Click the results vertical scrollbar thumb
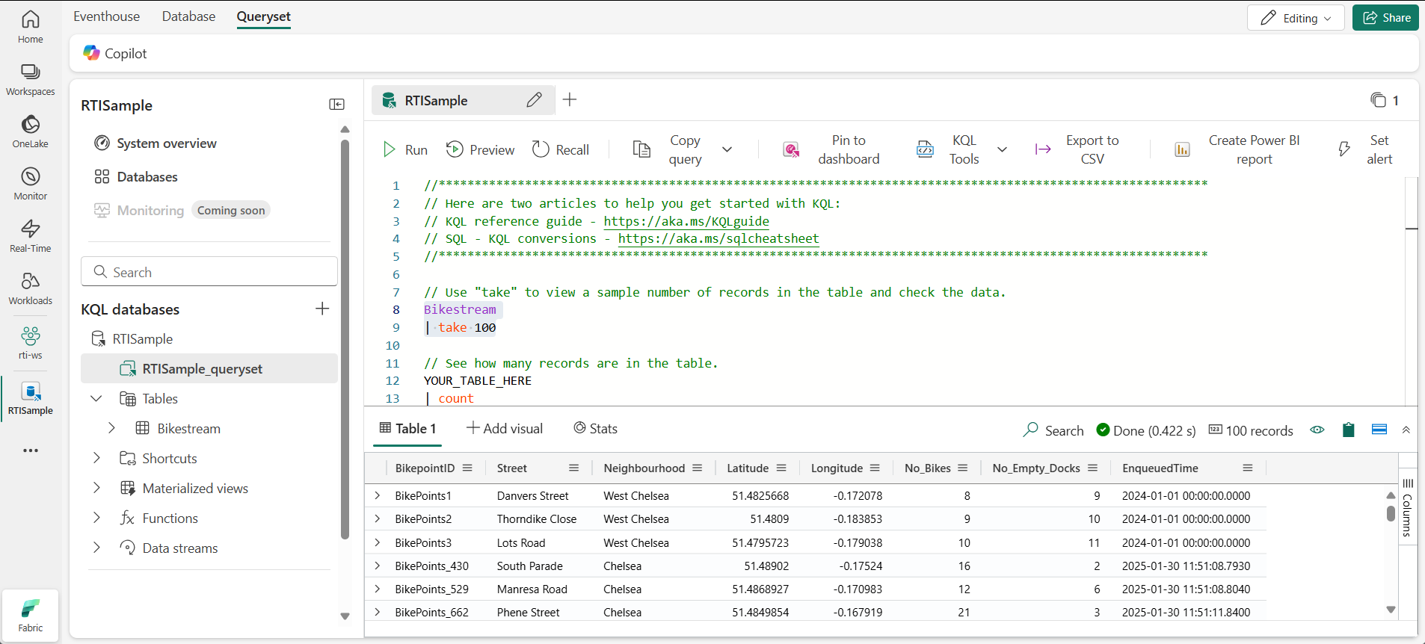 click(1391, 513)
